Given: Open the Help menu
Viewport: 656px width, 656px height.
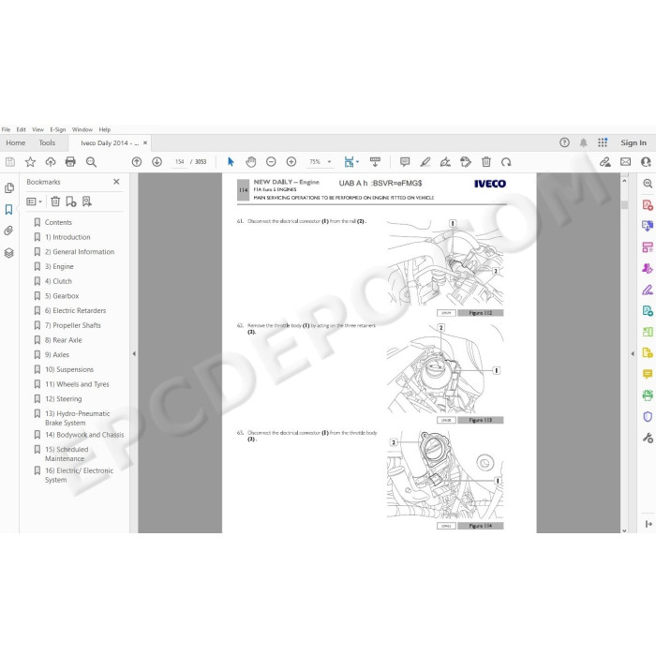Looking at the screenshot, I should (105, 129).
